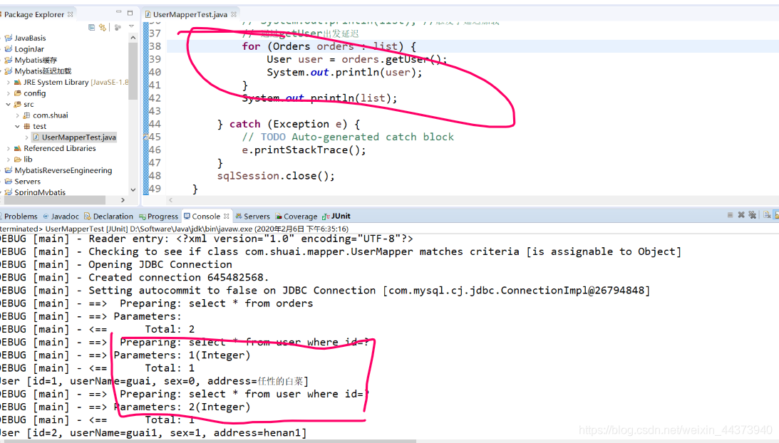The height and width of the screenshot is (443, 779).
Task: Expand the lib folder
Action: coord(9,160)
